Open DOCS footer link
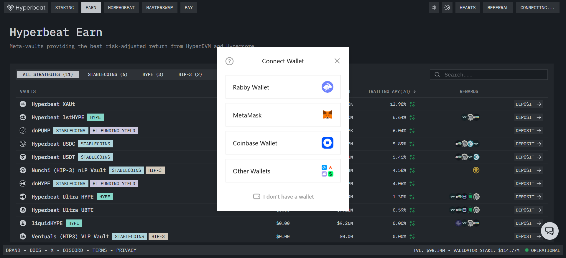This screenshot has width=566, height=258. [35, 250]
